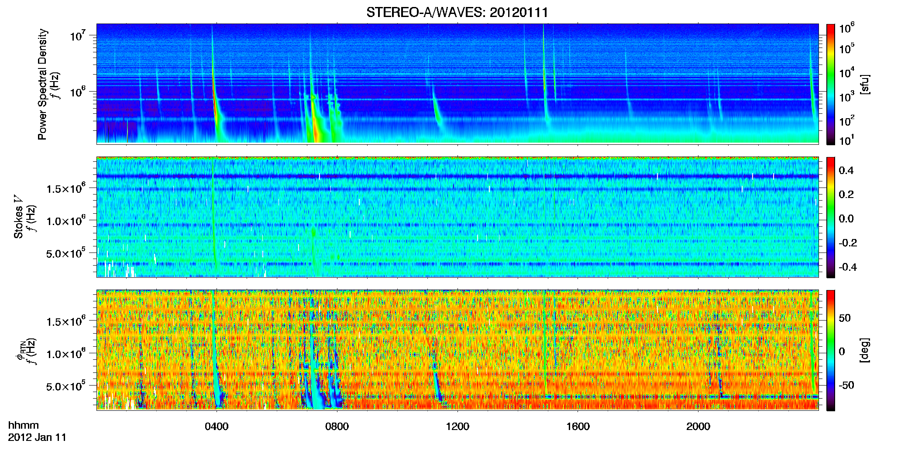Click the 0400 time tick label

click(x=217, y=427)
